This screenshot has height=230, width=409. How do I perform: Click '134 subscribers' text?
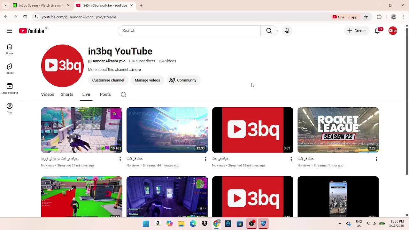point(142,61)
